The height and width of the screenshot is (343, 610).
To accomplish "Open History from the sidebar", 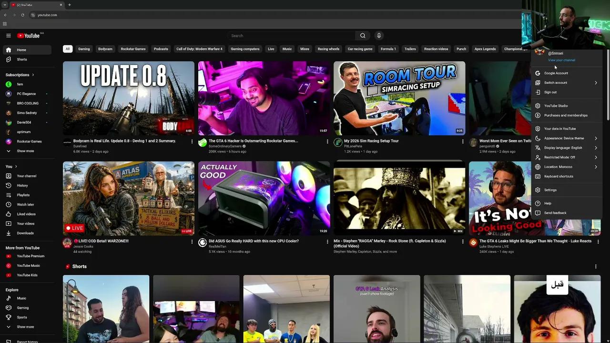I will tap(28, 185).
